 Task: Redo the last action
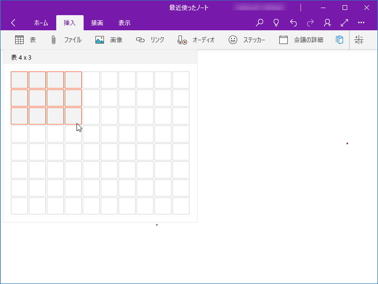[310, 22]
